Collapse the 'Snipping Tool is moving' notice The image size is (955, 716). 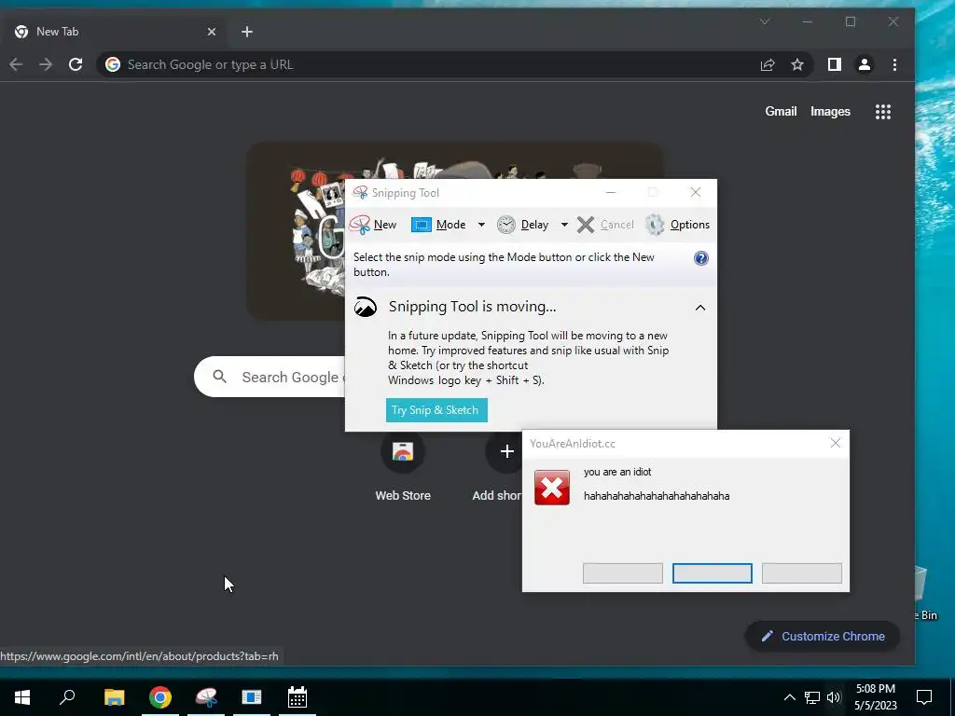tap(700, 308)
